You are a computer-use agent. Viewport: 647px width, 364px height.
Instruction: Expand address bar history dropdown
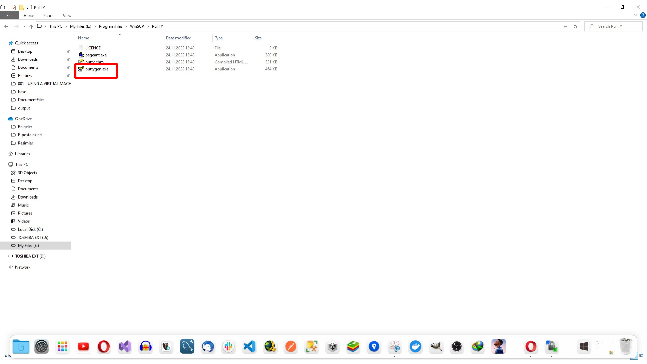click(565, 26)
